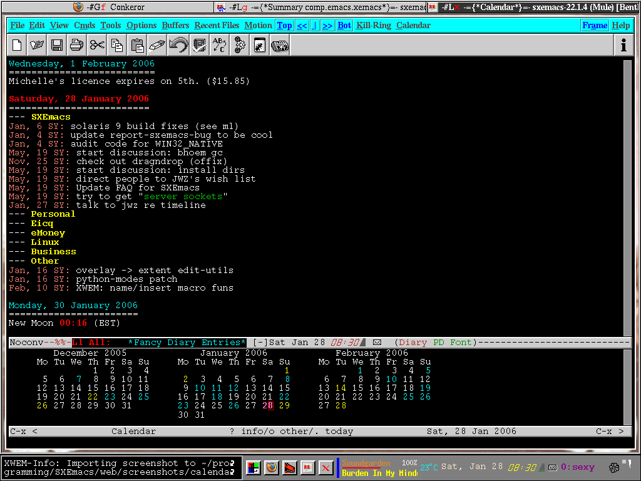Image resolution: width=641 pixels, height=481 pixels.
Task: Click the printer toolbar icon
Action: (77, 45)
